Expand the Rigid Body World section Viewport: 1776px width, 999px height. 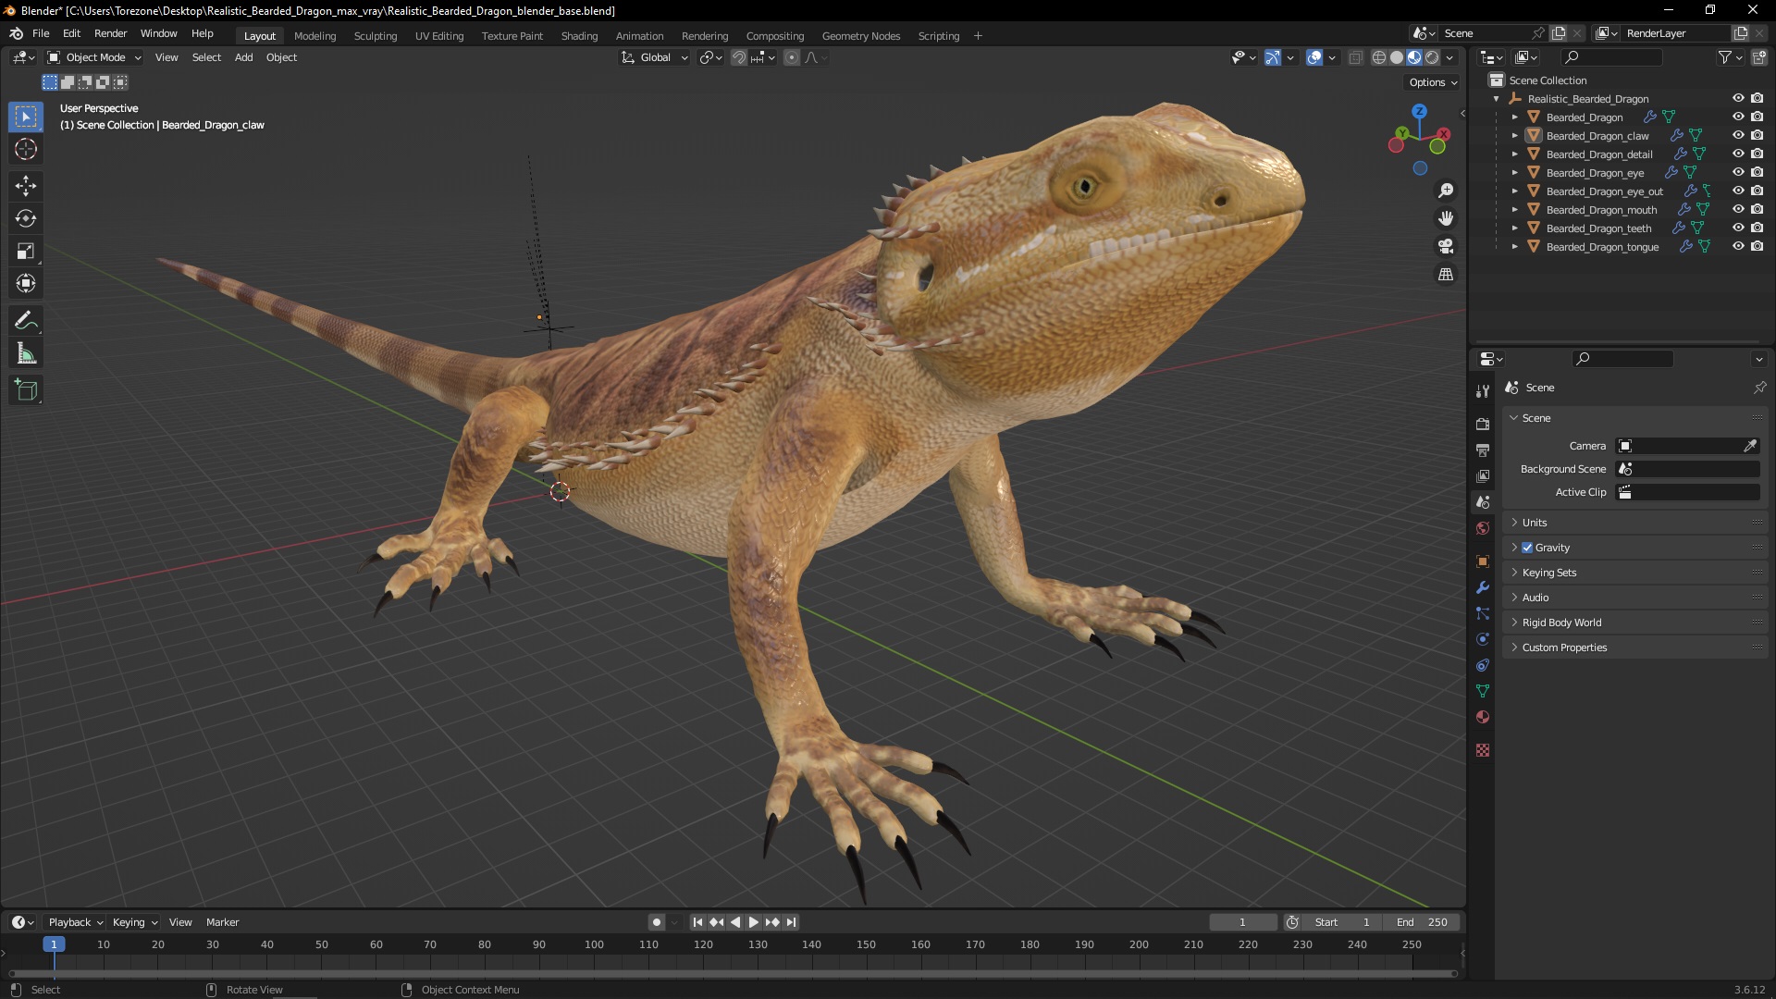[1562, 623]
